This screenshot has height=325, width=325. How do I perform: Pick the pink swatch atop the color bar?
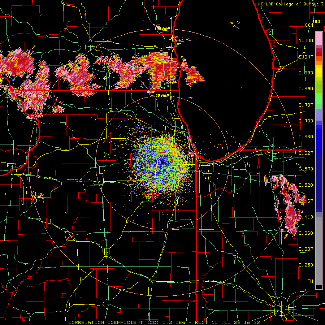[319, 38]
